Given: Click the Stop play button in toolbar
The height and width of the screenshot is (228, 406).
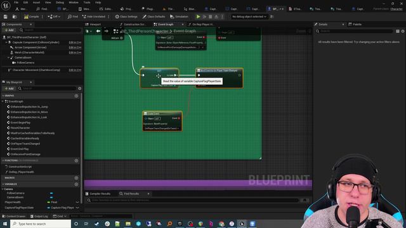Looking at the screenshot, I should click(211, 16).
